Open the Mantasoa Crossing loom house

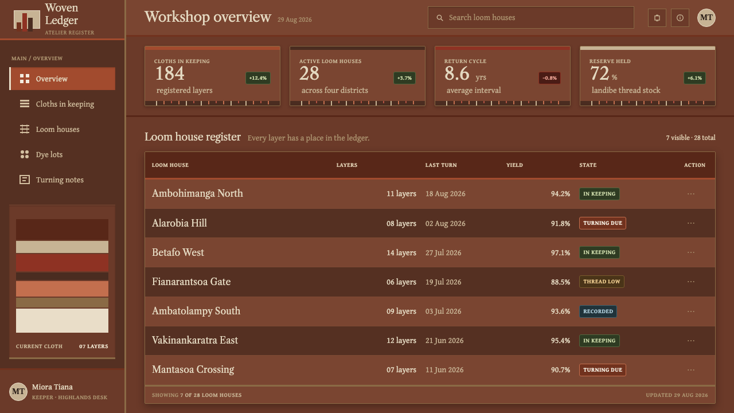click(x=193, y=369)
